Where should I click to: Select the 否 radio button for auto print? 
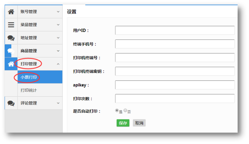pos(125,110)
